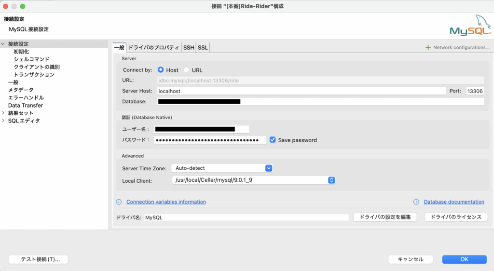Image resolution: width=494 pixels, height=271 pixels.
Task: Select the Host radio button
Action: pyautogui.click(x=161, y=70)
